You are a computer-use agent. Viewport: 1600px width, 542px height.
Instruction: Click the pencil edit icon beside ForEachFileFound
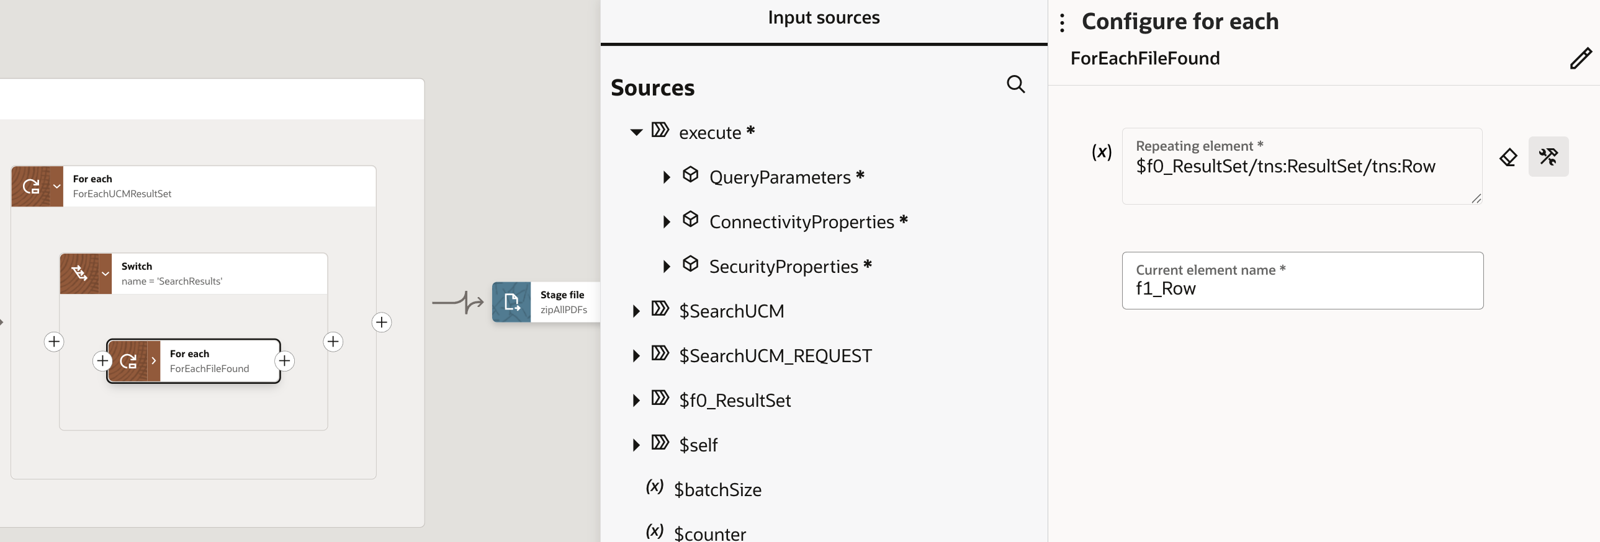point(1580,58)
